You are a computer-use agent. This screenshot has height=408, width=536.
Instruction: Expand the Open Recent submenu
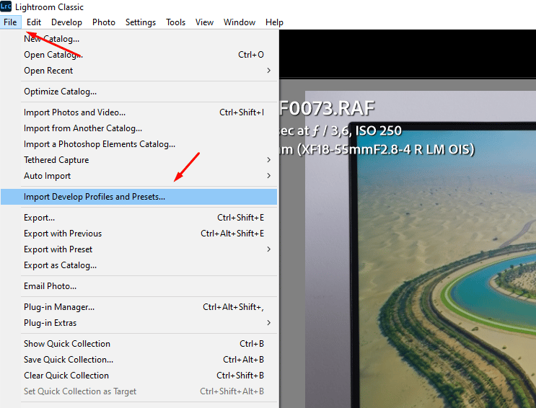pyautogui.click(x=139, y=71)
